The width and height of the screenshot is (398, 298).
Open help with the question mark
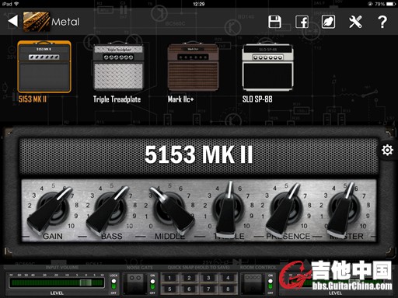pos(382,22)
